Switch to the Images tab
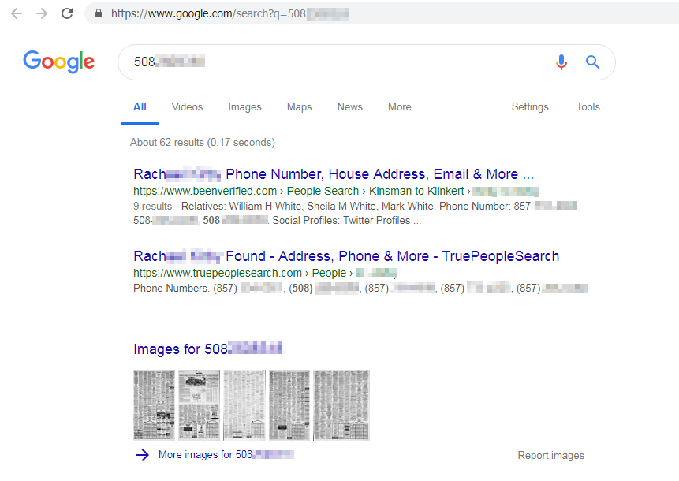679x481 pixels. point(244,107)
